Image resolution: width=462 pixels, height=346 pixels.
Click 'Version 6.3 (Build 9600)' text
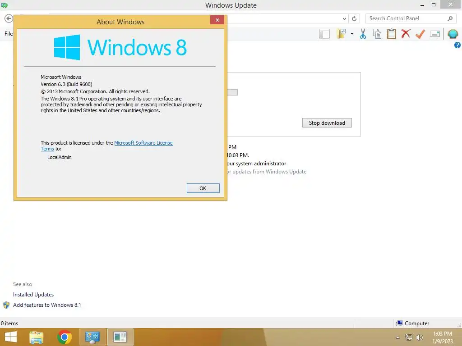[x=66, y=84]
